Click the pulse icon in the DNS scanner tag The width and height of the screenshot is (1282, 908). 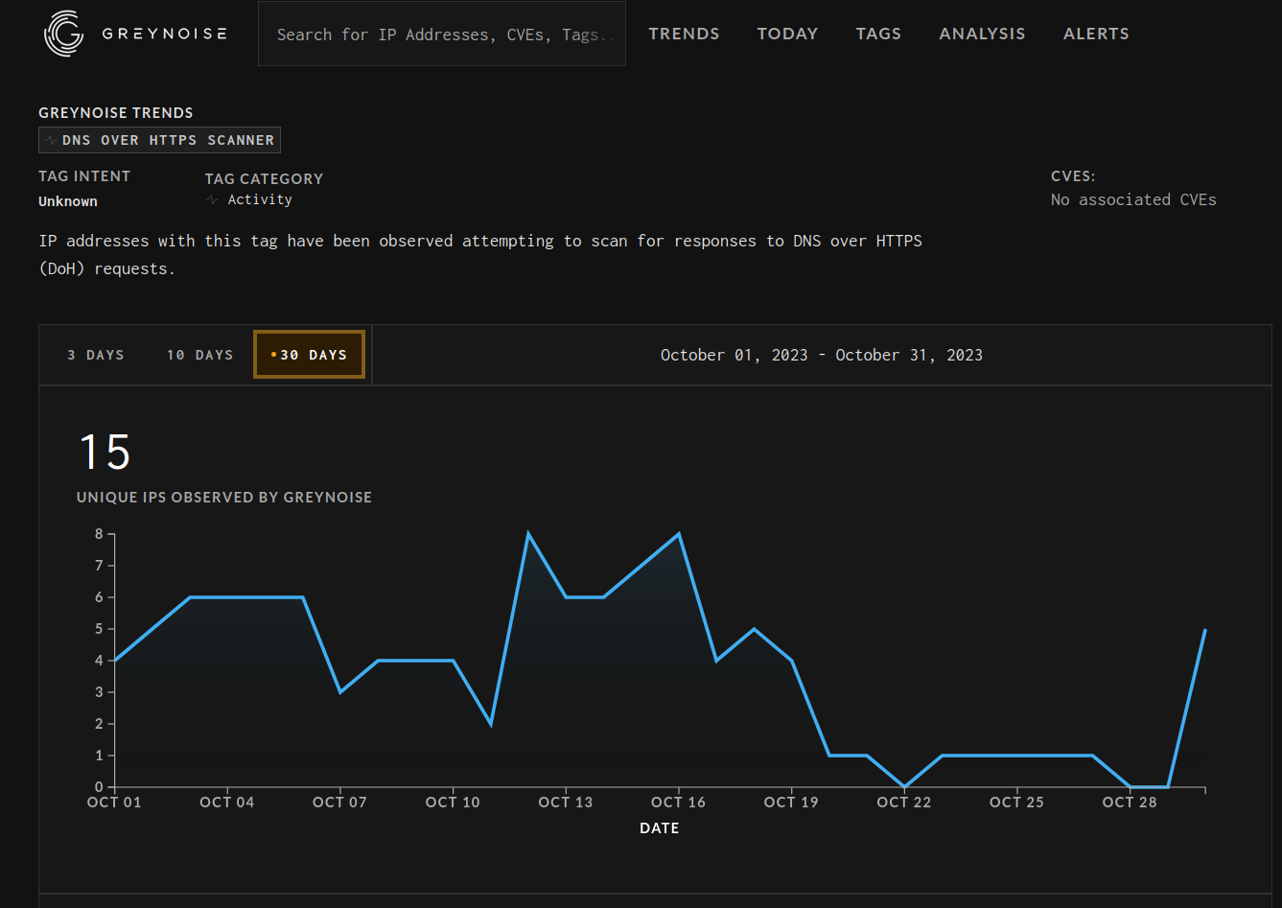coord(51,140)
